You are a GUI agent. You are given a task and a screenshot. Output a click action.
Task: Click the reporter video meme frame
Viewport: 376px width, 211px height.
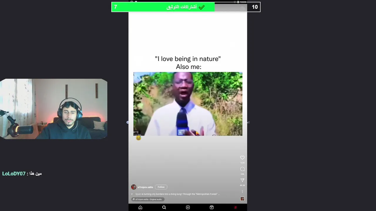click(188, 104)
